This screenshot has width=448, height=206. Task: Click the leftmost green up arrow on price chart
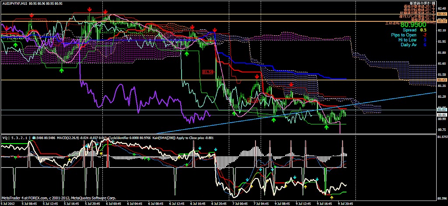coord(15,45)
